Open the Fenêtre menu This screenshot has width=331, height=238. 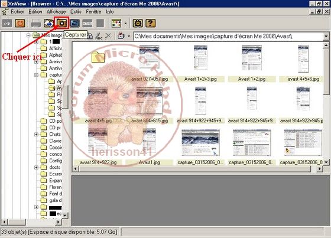[93, 12]
